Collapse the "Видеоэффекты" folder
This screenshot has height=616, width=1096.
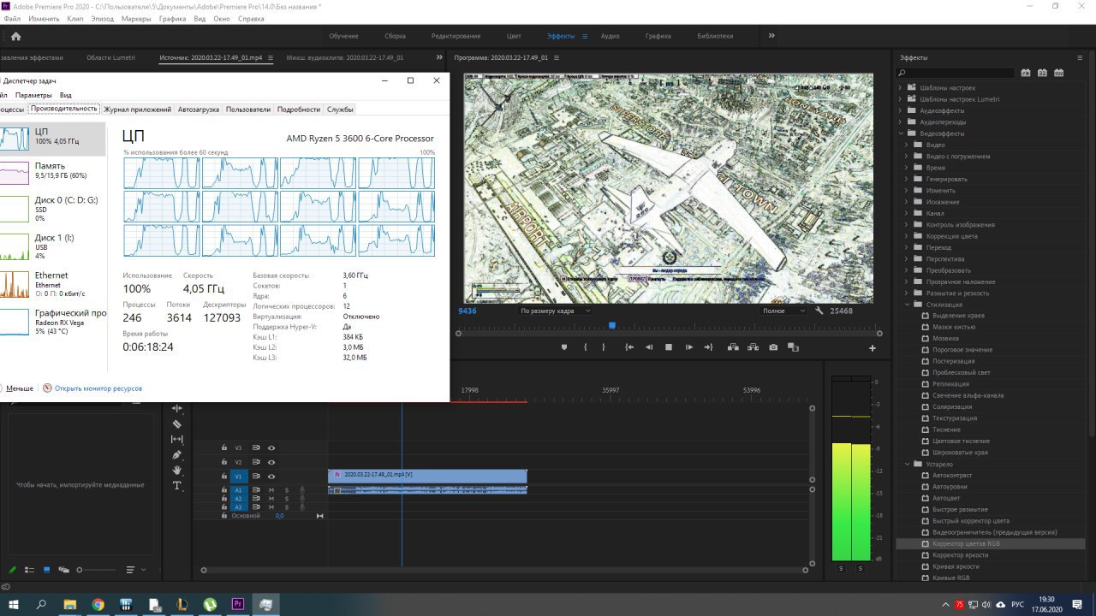901,133
